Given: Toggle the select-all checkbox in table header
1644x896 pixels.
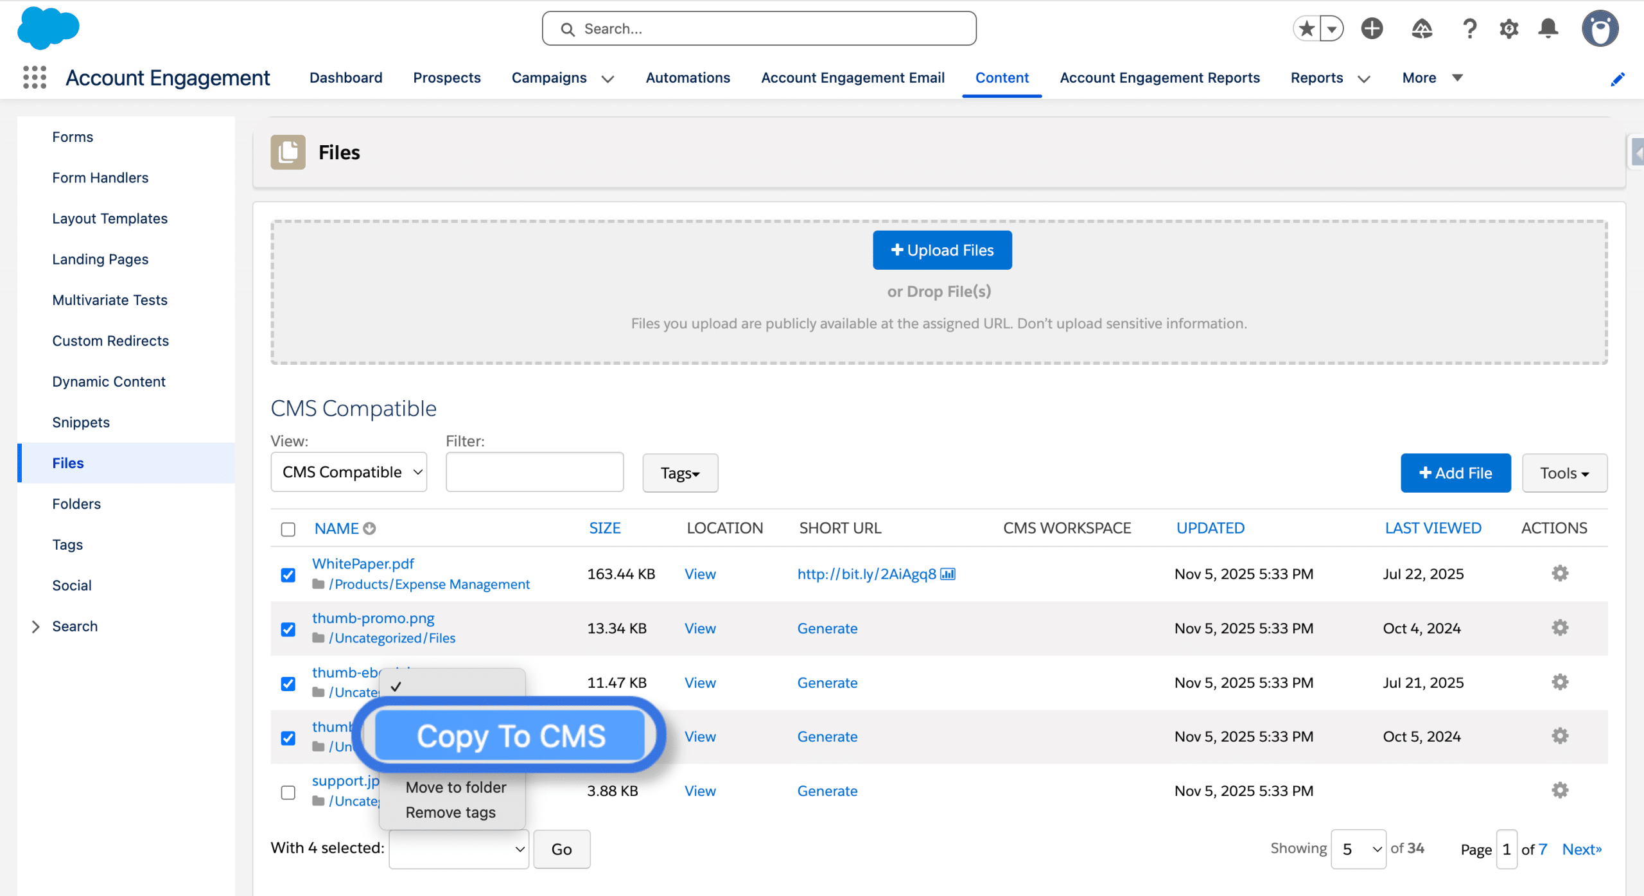Looking at the screenshot, I should (288, 529).
